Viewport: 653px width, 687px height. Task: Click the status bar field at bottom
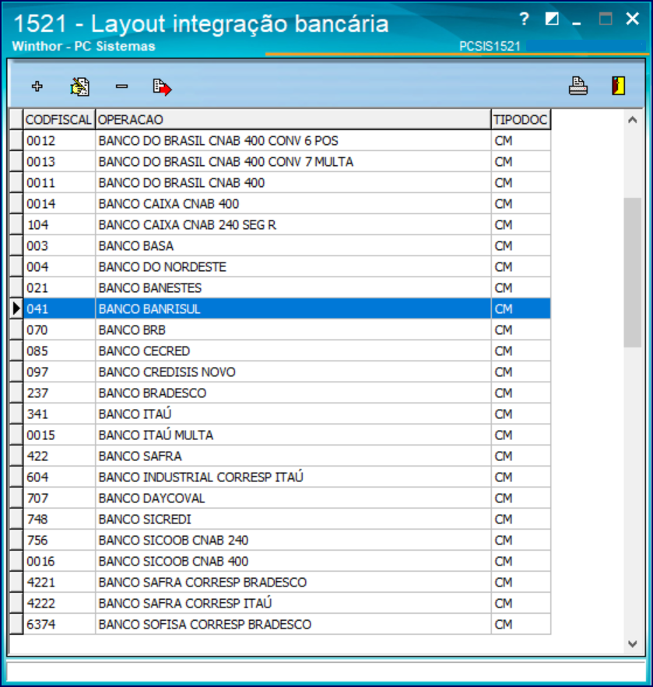326,671
